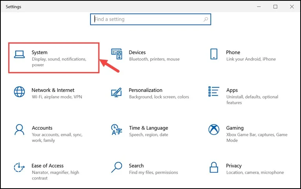
Task: Click 'Speech, region, date' text
Action: [x=149, y=135]
